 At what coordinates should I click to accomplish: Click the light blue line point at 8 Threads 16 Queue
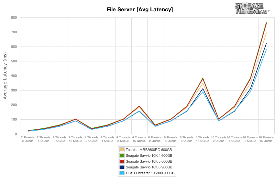click(x=203, y=91)
